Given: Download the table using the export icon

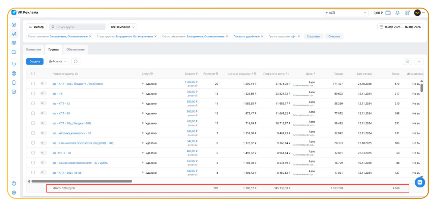Looking at the screenshot, I should 419,61.
